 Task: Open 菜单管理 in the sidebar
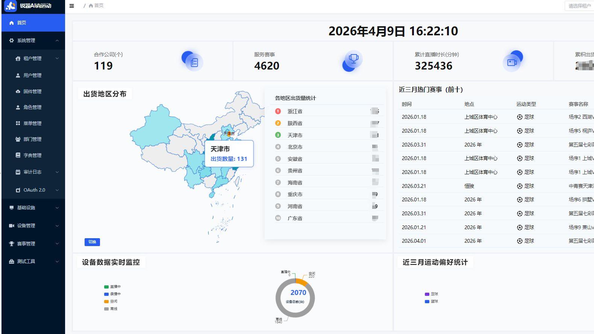33,123
